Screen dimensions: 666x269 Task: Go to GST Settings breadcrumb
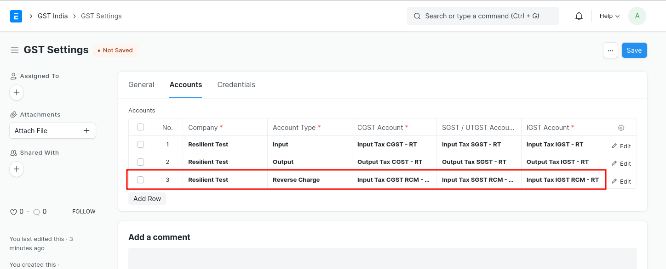(x=101, y=16)
